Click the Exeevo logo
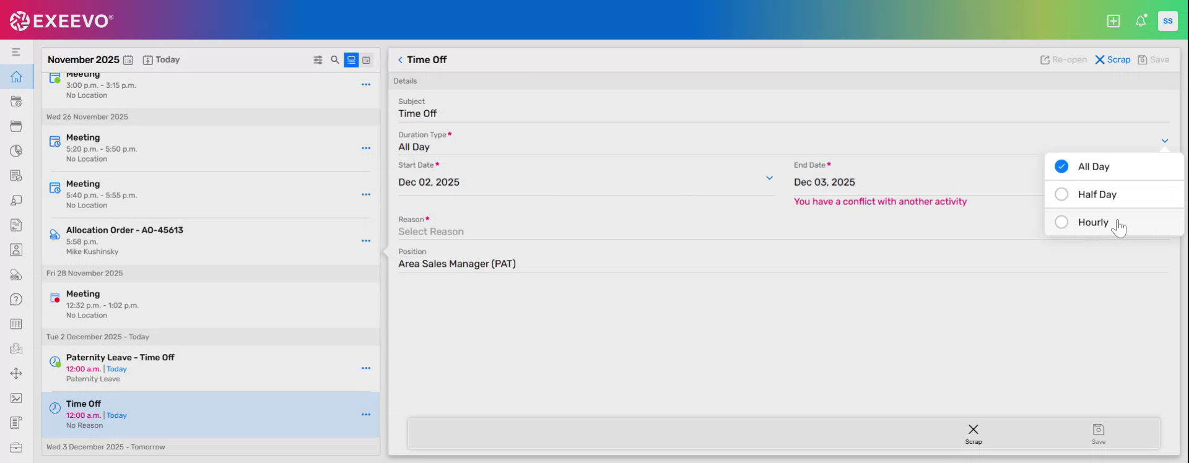 point(61,21)
